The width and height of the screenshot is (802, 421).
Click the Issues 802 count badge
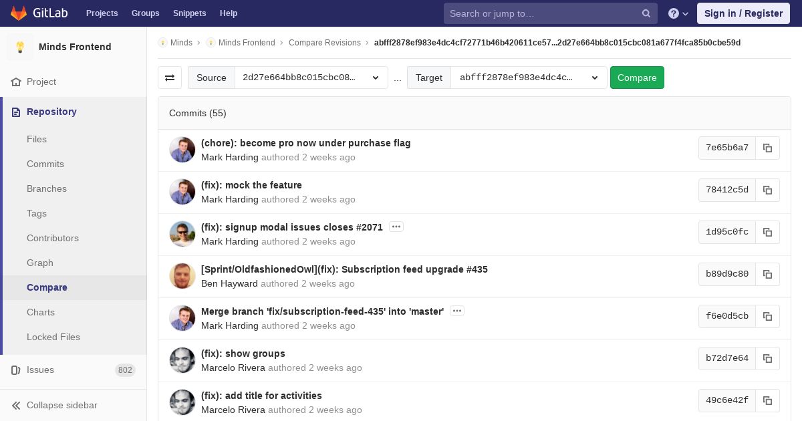125,370
